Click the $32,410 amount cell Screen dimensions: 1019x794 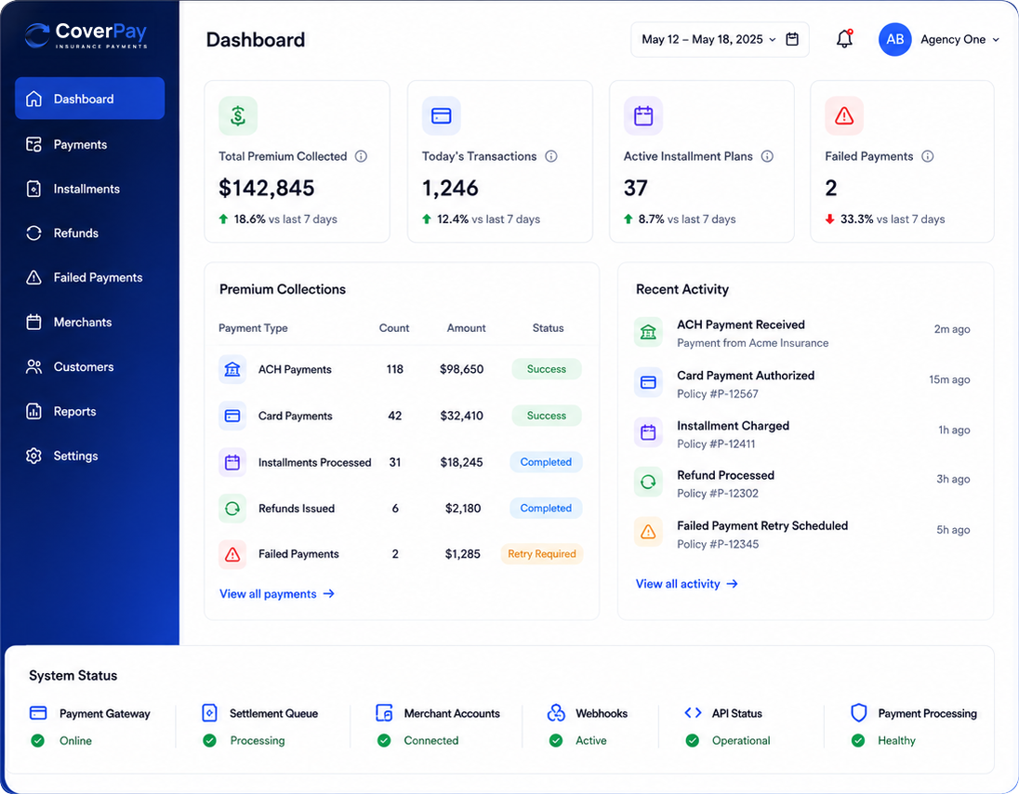click(x=461, y=416)
